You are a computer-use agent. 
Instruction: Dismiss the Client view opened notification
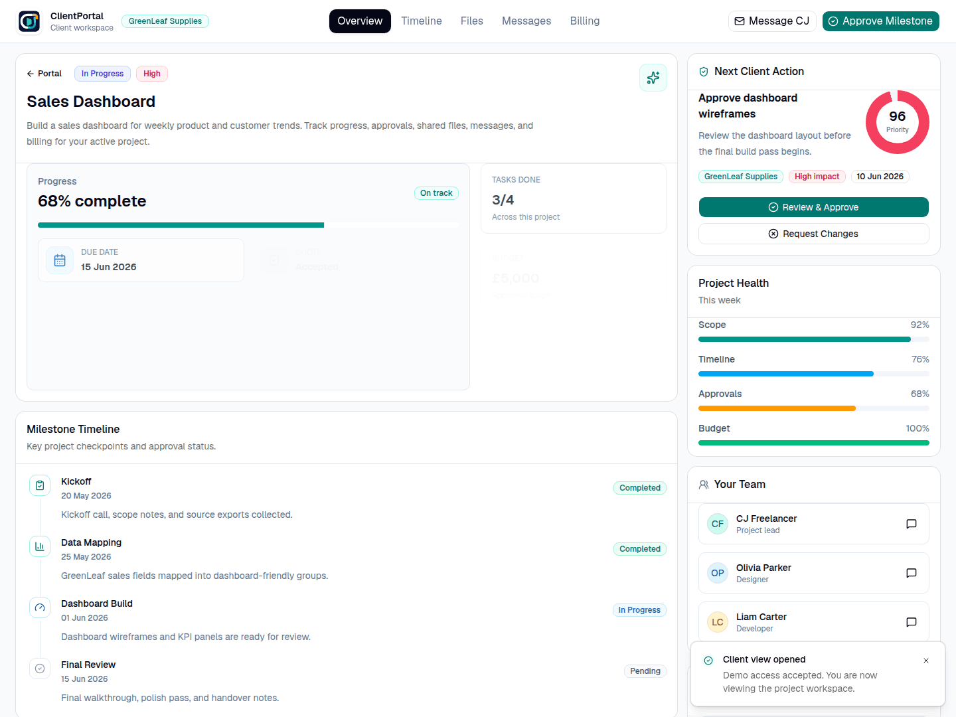click(x=926, y=661)
